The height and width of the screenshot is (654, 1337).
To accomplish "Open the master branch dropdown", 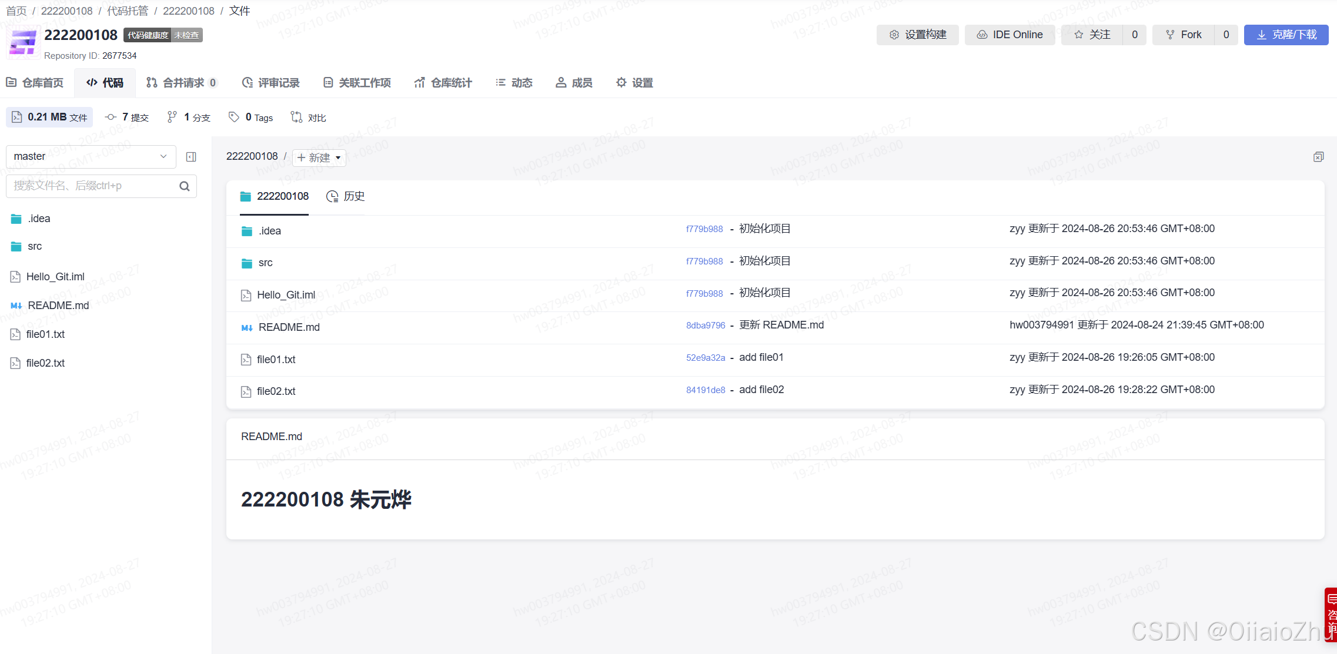I will [x=91, y=156].
